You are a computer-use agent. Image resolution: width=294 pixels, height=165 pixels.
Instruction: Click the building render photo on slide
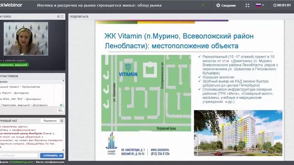tap(238, 133)
